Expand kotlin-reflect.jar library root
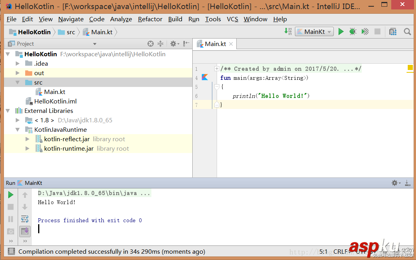 tap(27, 139)
